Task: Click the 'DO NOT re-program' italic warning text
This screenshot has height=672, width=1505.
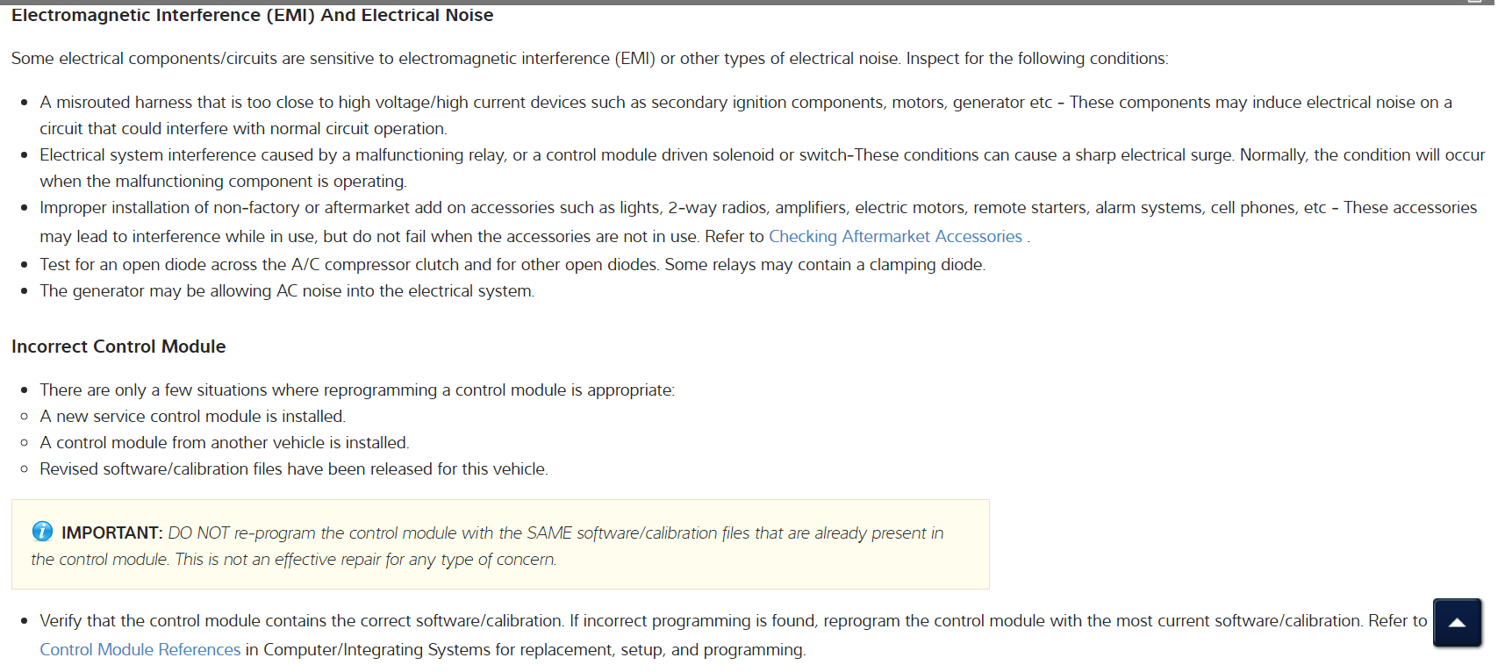Action: (555, 533)
